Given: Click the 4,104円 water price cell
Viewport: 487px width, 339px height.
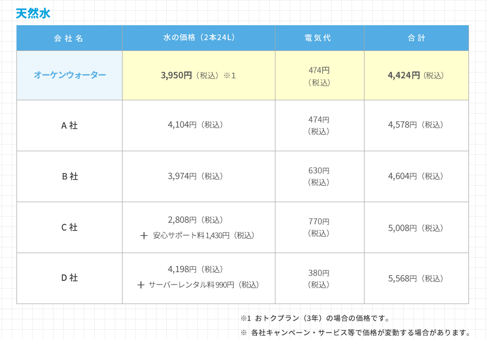Looking at the screenshot, I should (199, 126).
